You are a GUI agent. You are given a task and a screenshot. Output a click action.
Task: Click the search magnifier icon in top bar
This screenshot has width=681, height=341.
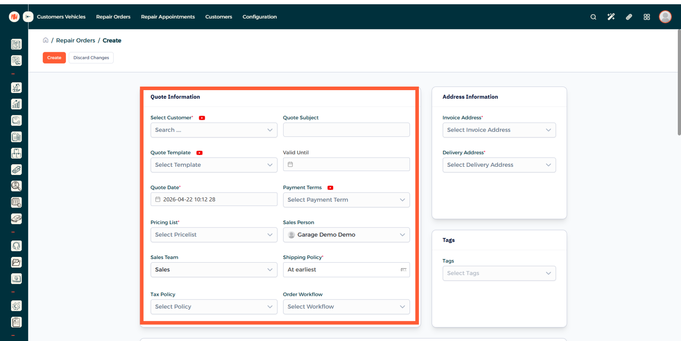pyautogui.click(x=593, y=17)
